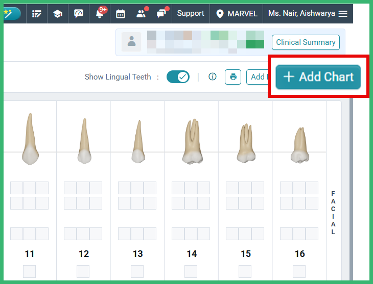Open the Support menu
Screen dimensions: 373x284
[x=191, y=14]
